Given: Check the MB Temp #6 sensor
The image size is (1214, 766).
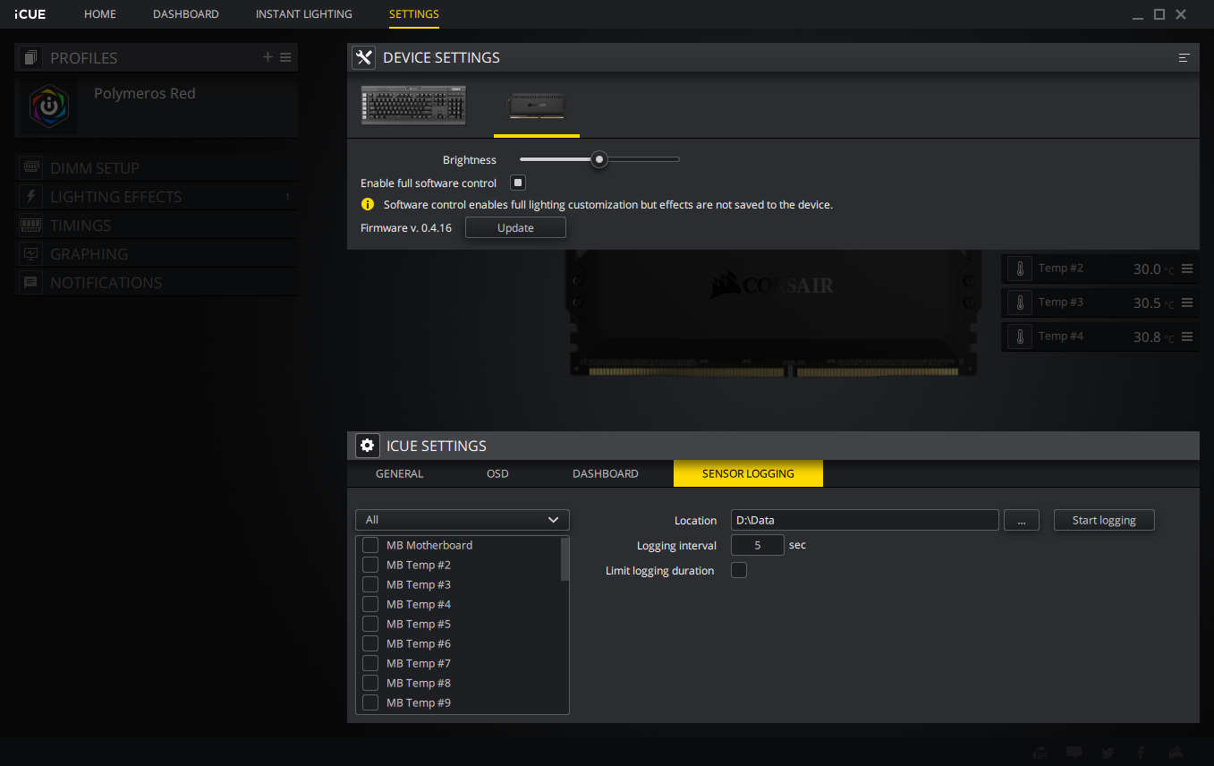Looking at the screenshot, I should click(x=369, y=643).
